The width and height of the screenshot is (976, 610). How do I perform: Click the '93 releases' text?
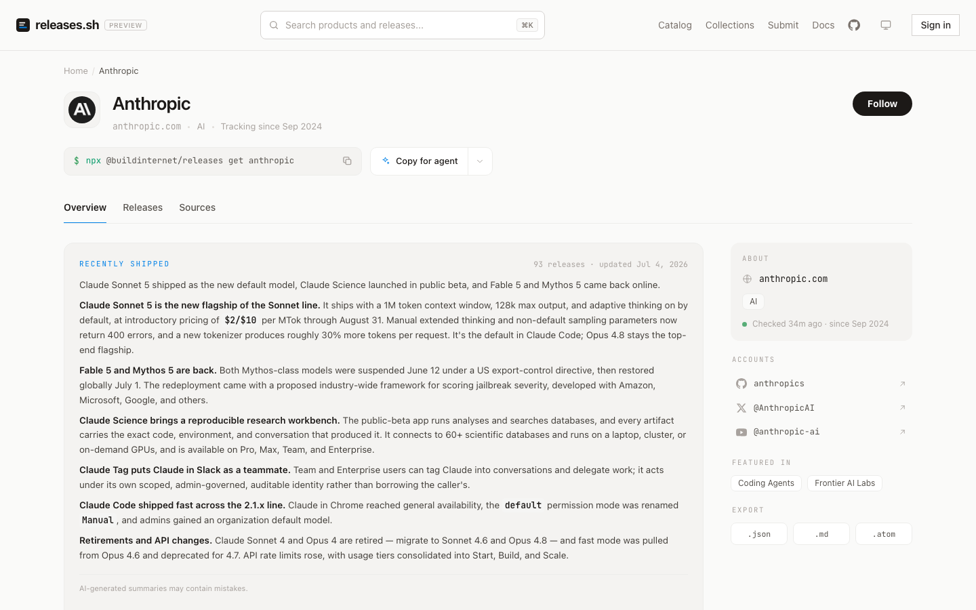pos(559,264)
